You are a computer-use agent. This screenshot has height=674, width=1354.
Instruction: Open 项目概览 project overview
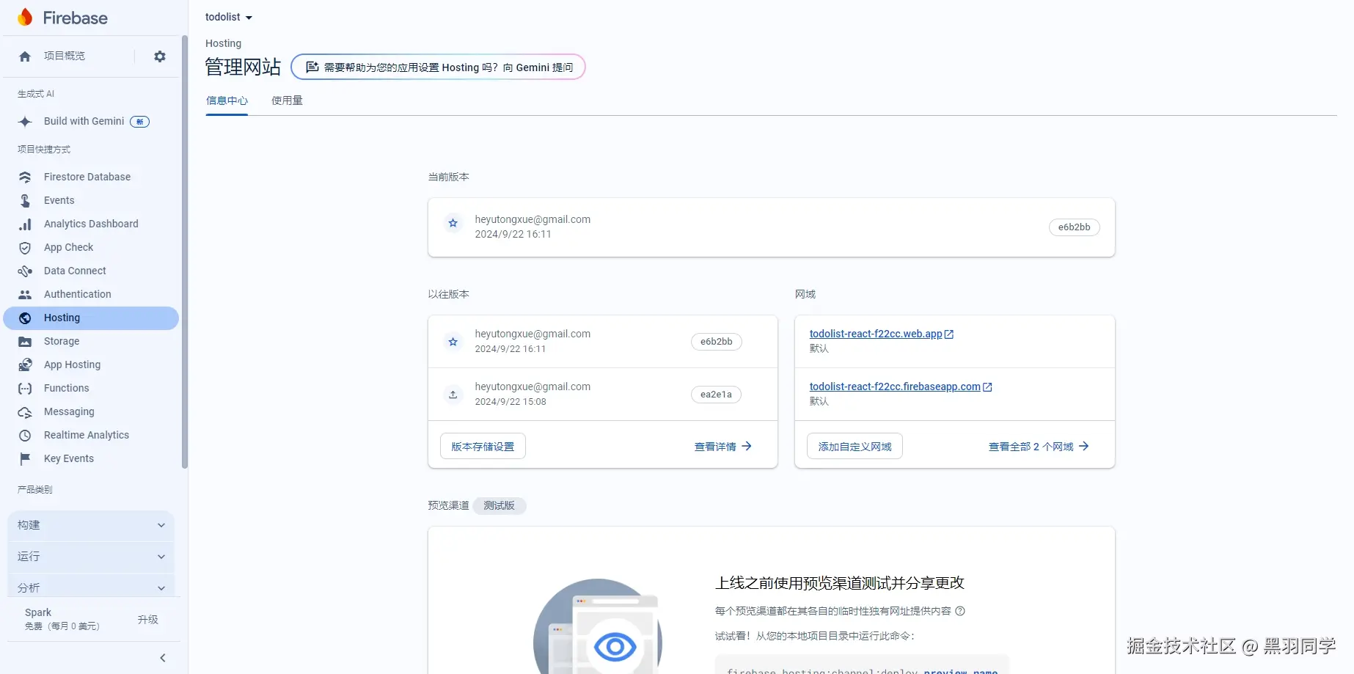coord(65,56)
